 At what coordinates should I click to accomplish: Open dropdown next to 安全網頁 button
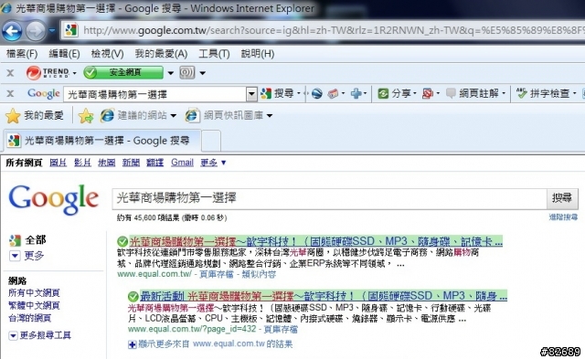click(x=171, y=73)
